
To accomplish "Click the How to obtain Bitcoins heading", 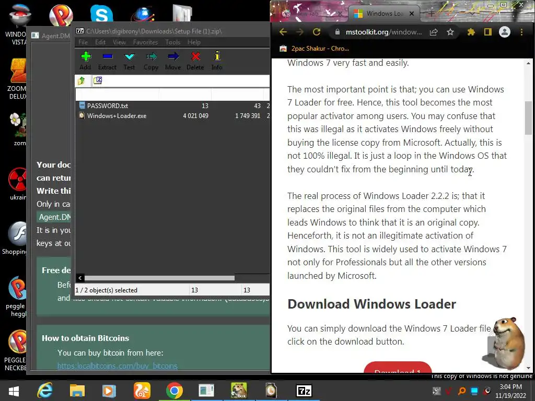I will click(85, 338).
